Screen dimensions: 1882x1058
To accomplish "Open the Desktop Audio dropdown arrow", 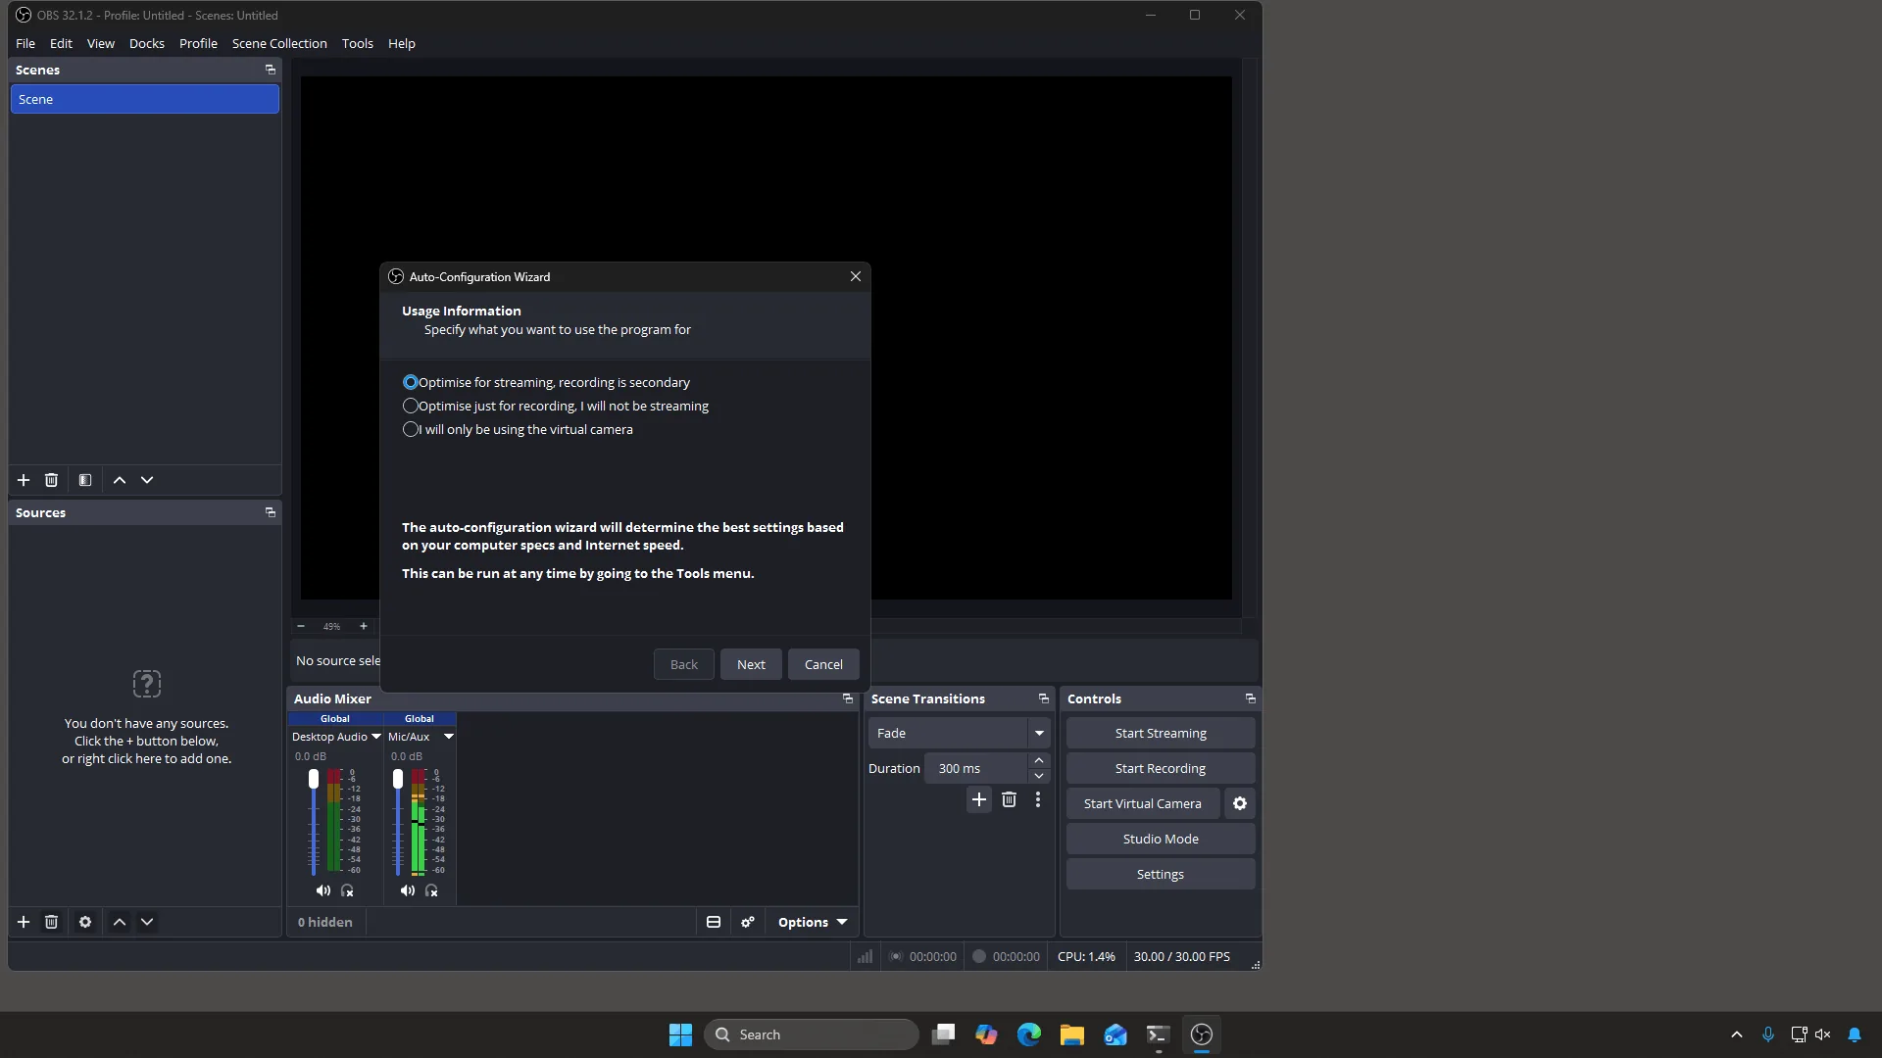I will (x=375, y=737).
